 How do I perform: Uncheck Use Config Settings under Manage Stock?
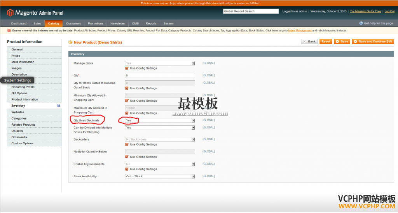pyautogui.click(x=127, y=68)
